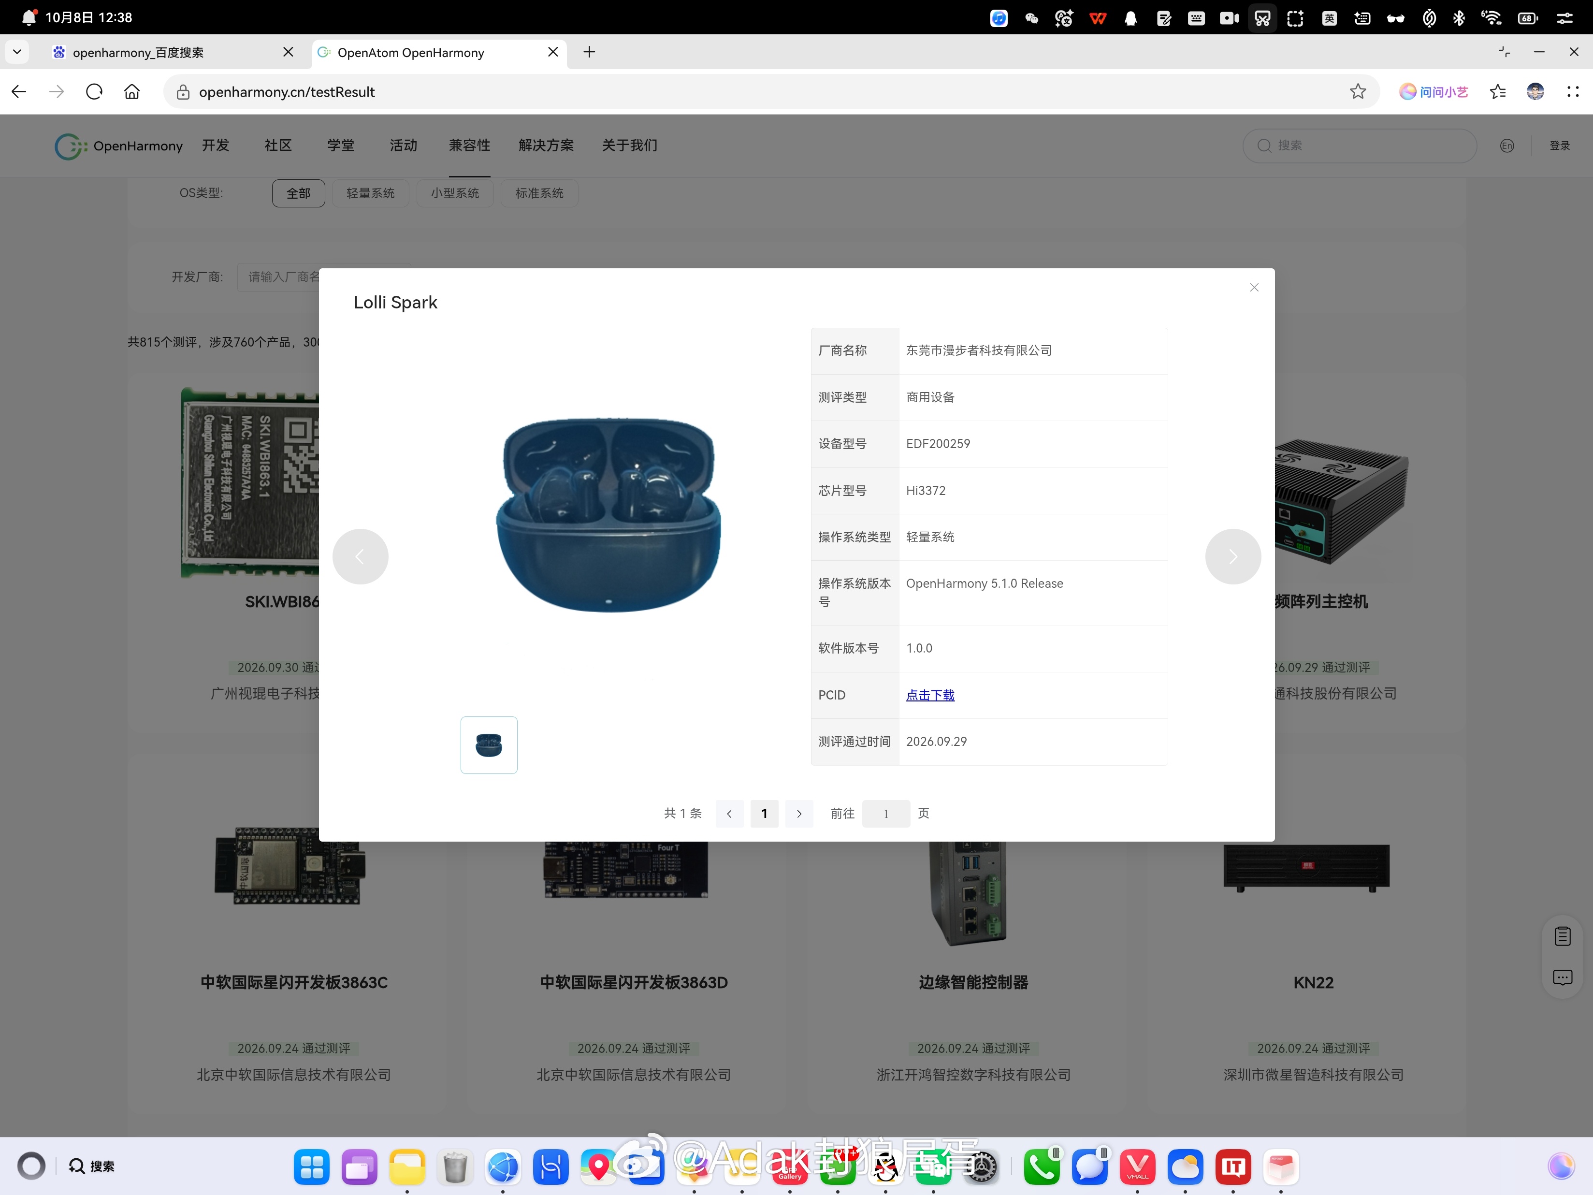This screenshot has height=1195, width=1593.
Task: Open the browser more options menu
Action: pos(1573,91)
